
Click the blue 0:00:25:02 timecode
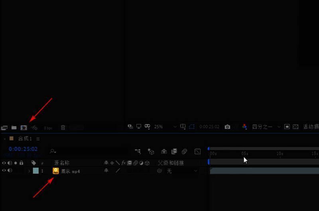pos(23,149)
